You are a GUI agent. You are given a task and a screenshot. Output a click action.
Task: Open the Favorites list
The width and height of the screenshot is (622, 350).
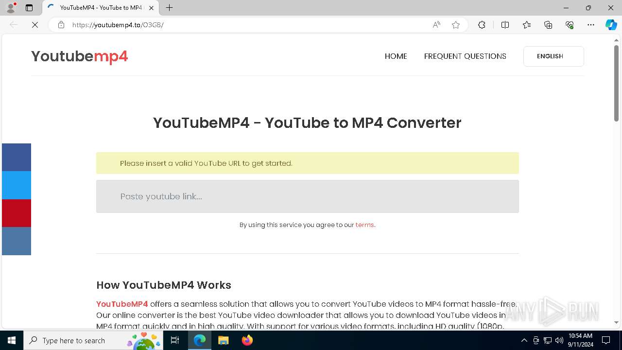click(x=527, y=25)
